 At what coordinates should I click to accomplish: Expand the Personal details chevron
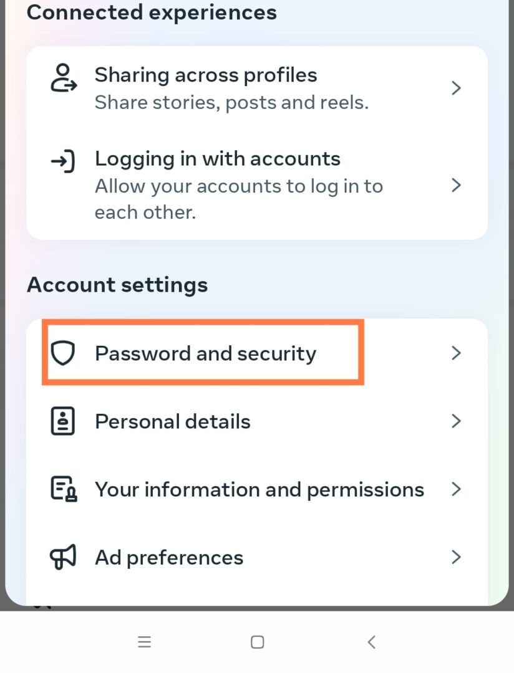click(x=456, y=421)
